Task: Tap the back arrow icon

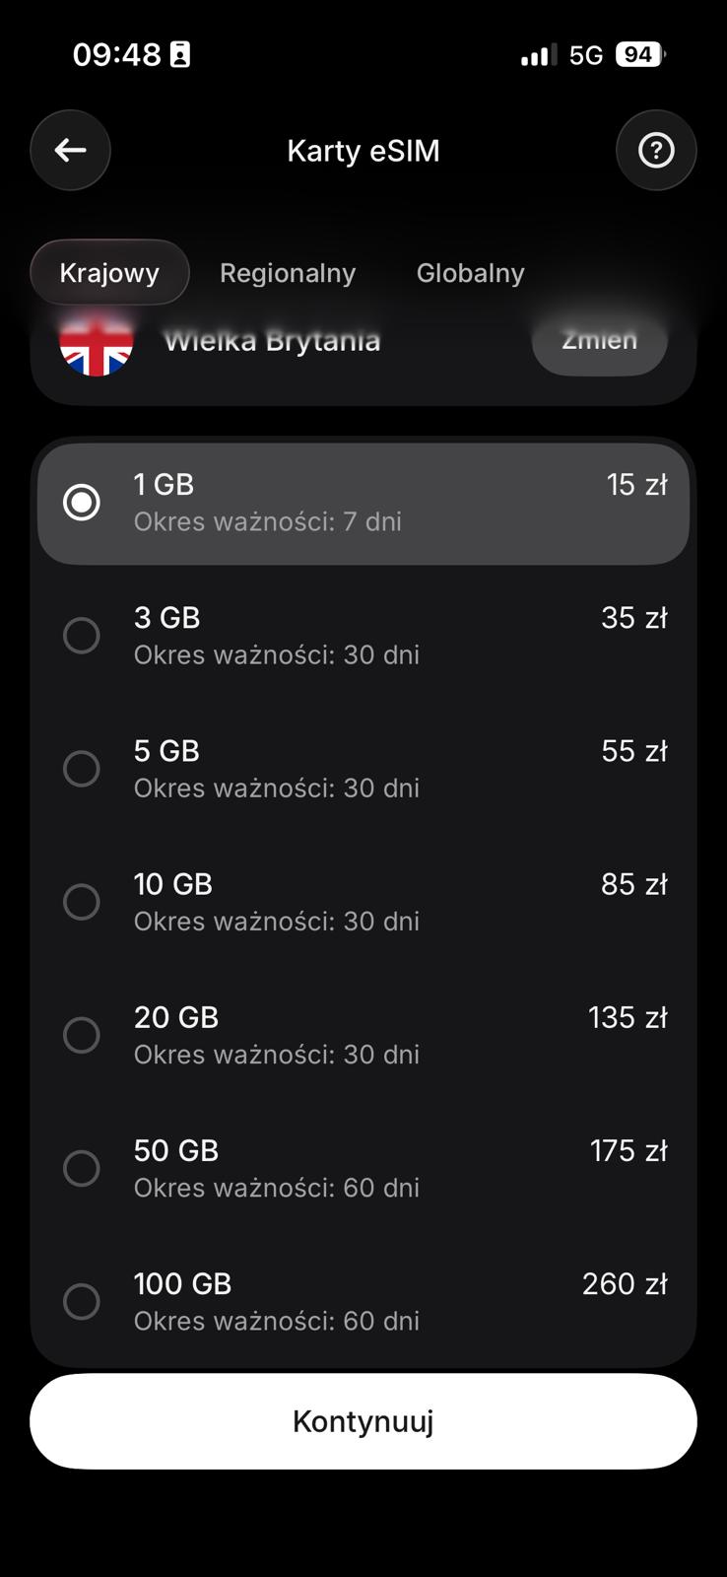Action: (70, 150)
